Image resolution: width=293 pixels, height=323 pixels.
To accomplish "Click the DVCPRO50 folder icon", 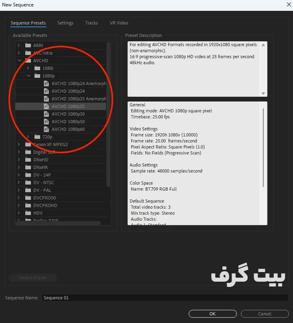I will [x=28, y=198].
